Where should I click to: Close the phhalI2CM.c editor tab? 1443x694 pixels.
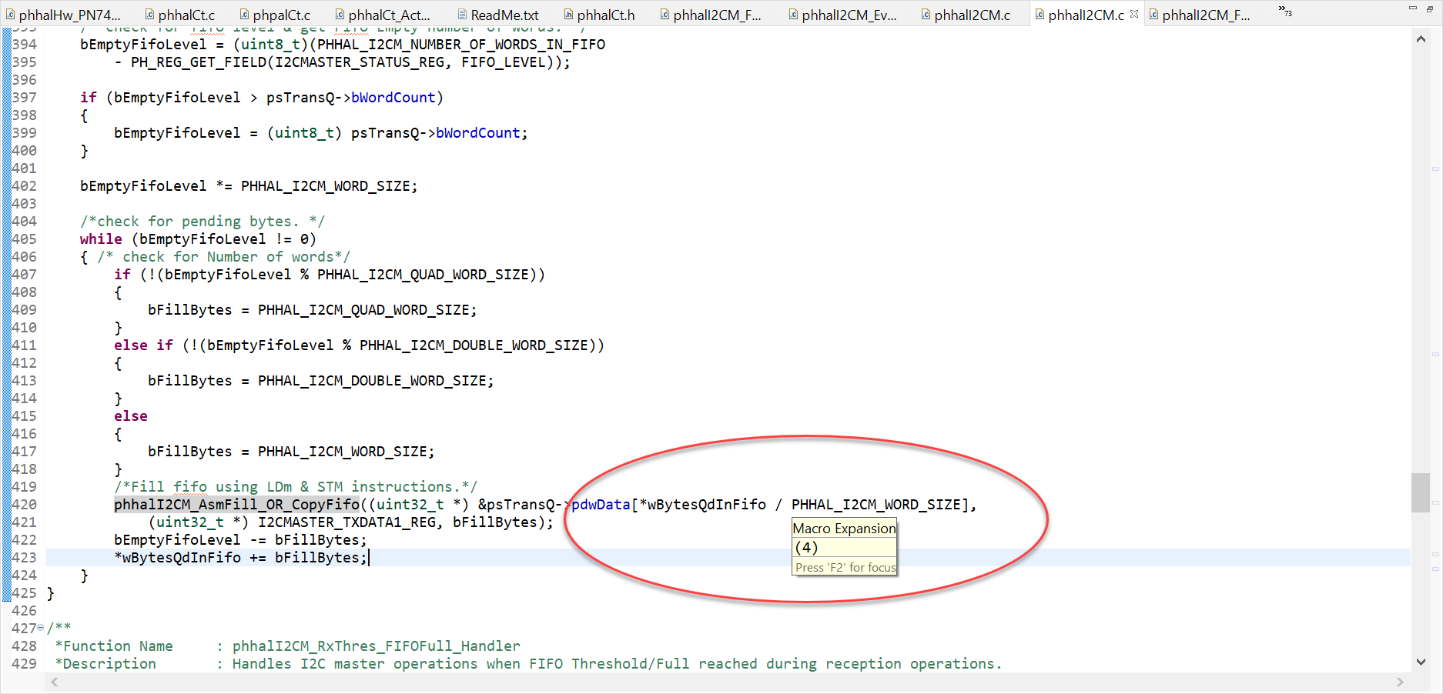point(1133,14)
